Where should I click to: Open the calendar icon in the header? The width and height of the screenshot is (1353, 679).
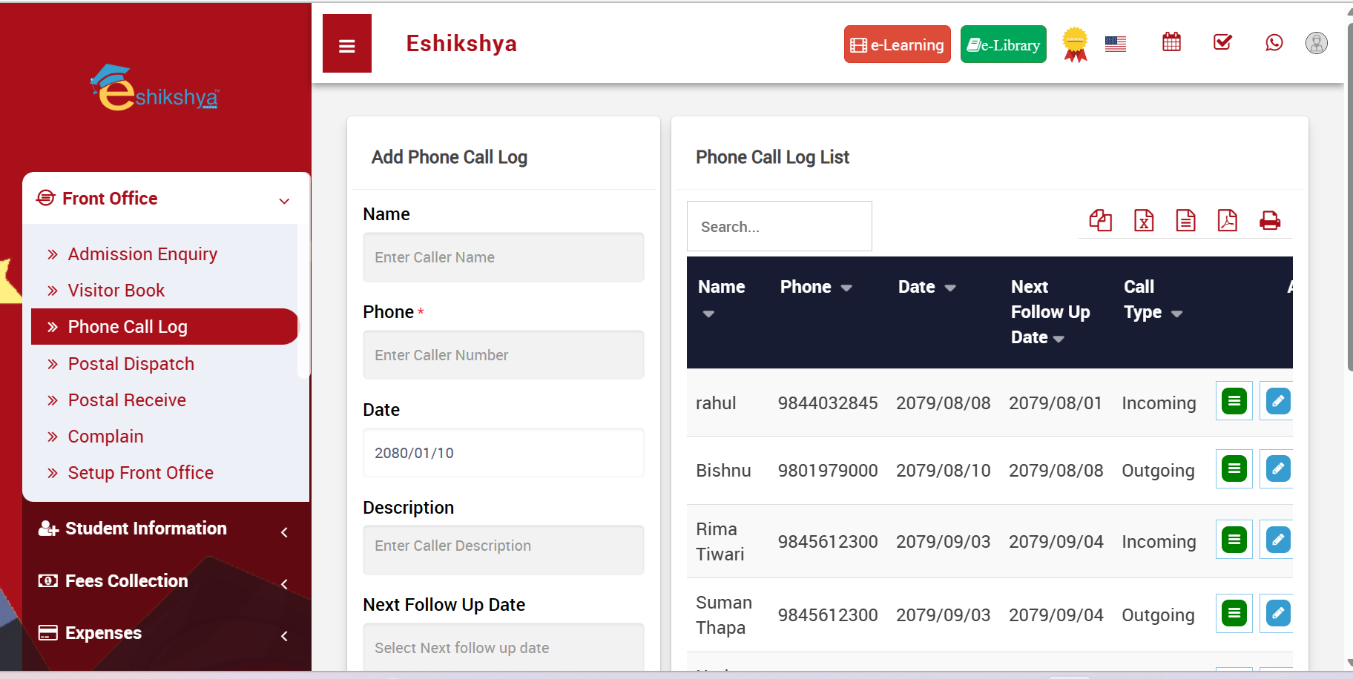tap(1172, 42)
